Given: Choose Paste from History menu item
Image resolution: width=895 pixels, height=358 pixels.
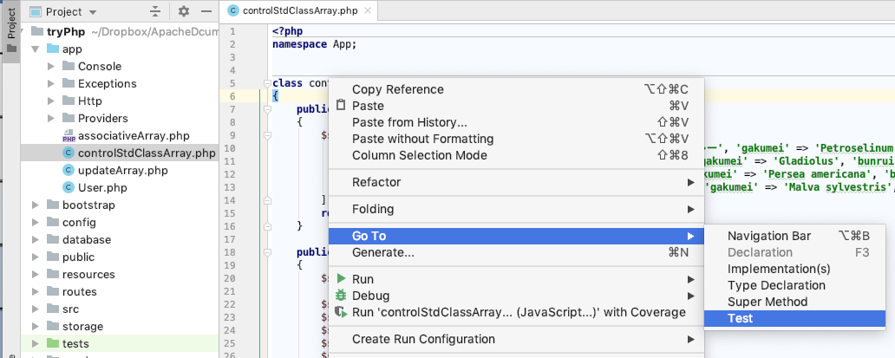Looking at the screenshot, I should pos(517,122).
